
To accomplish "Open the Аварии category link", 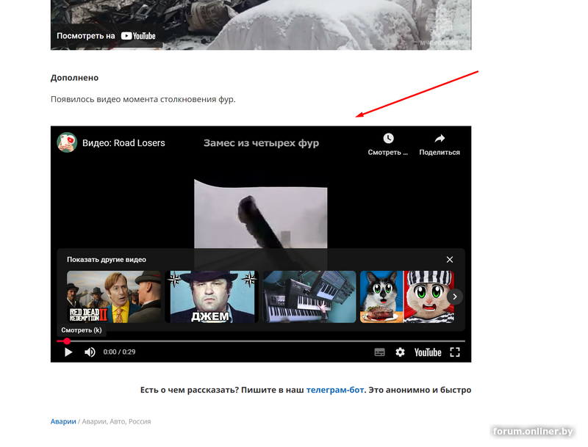I will [63, 421].
